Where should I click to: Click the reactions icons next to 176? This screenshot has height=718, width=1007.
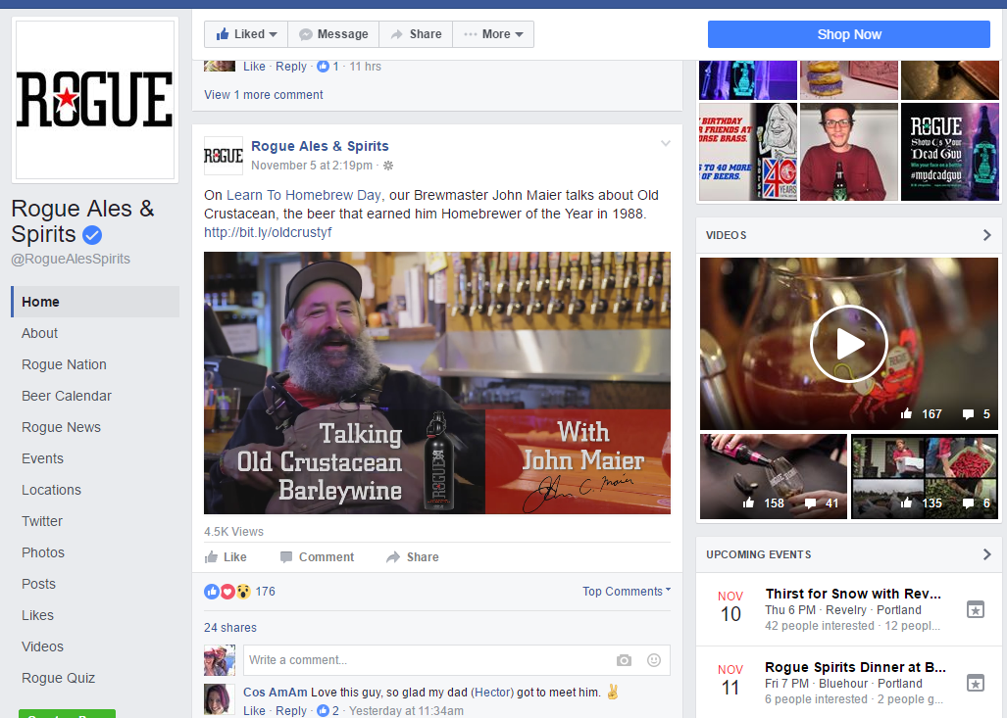(x=227, y=592)
